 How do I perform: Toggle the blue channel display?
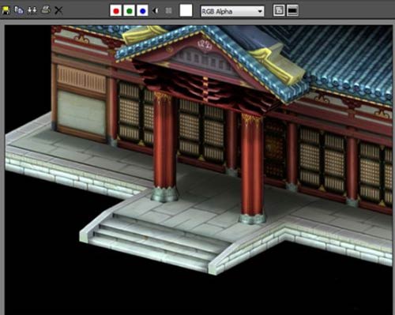142,11
